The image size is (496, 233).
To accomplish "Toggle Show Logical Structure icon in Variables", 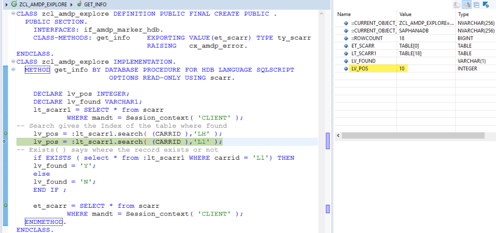I will pos(466,4).
